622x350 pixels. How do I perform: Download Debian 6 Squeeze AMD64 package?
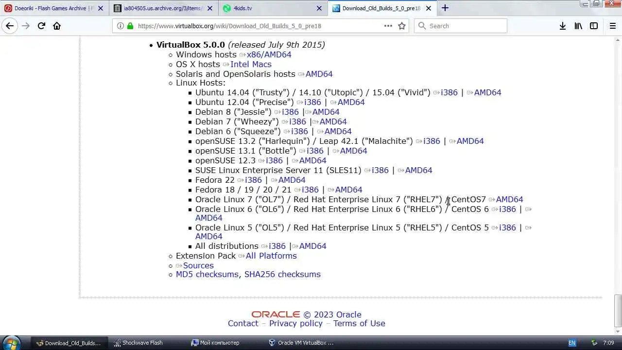click(x=338, y=131)
